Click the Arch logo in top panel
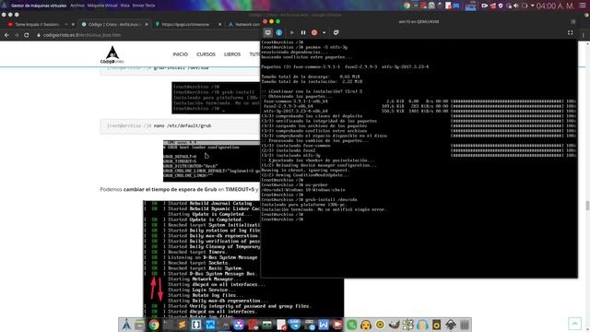590x332 pixels. (5, 6)
